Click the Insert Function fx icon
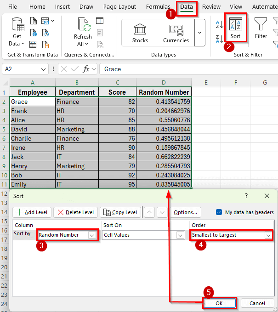This screenshot has height=312, width=278. [x=86, y=69]
